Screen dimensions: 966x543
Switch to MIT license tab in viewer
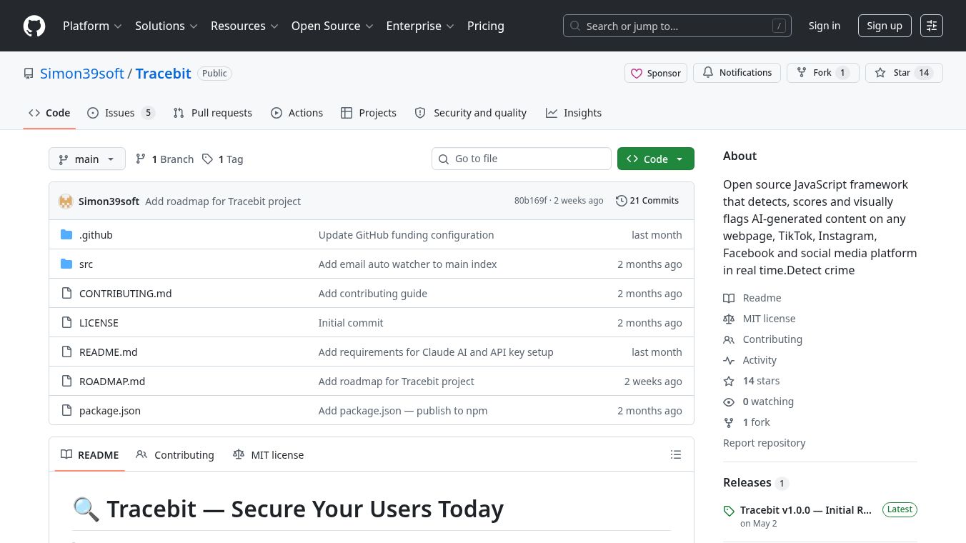pos(269,455)
